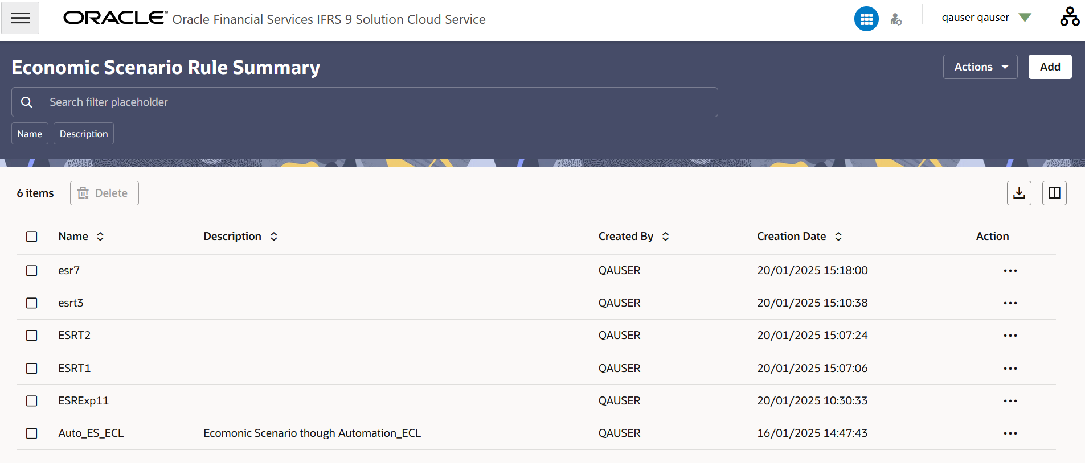Open the blue application grid icon
Screen dimensions: 1085x463
(x=866, y=19)
